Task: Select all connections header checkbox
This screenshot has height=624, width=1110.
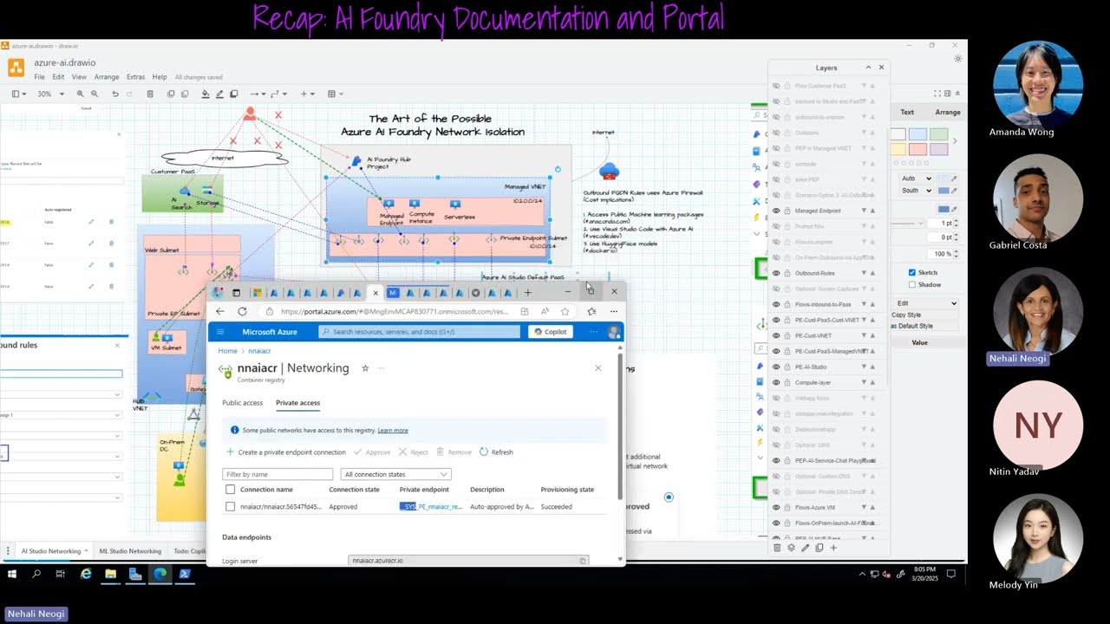Action: pyautogui.click(x=230, y=490)
